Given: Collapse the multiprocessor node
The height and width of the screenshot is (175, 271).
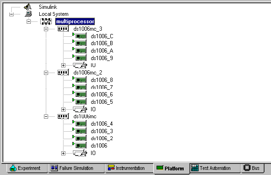Looking at the screenshot, I should (x=29, y=21).
